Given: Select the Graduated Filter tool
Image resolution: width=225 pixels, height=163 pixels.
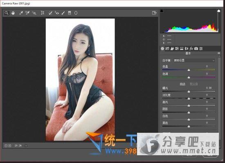Looking at the screenshot, I should tap(70, 13).
